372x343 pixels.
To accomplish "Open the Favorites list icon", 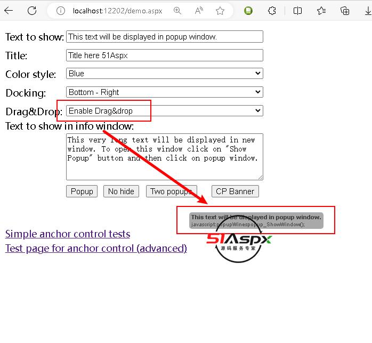I will 321,11.
